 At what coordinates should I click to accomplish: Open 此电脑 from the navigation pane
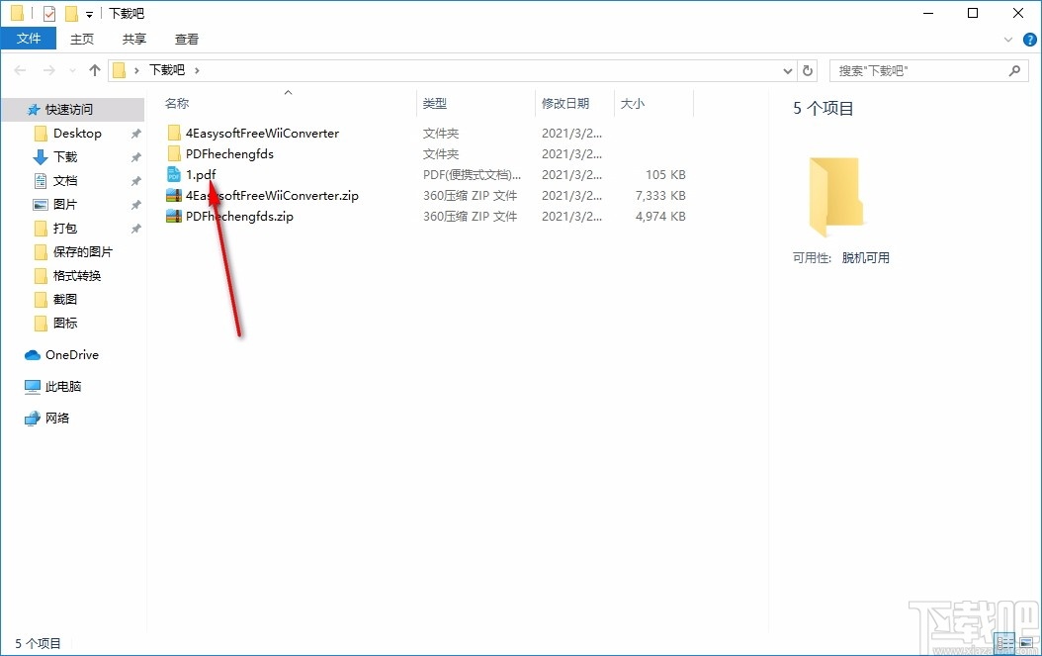coord(67,386)
